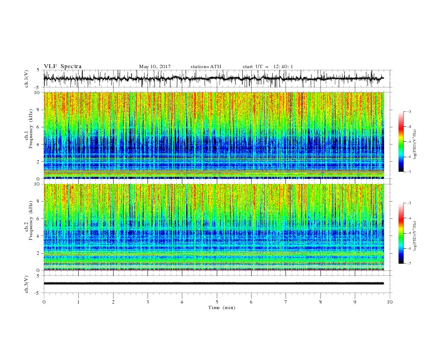
Task: Click the time axis tick label '5'
Action: coord(217,302)
